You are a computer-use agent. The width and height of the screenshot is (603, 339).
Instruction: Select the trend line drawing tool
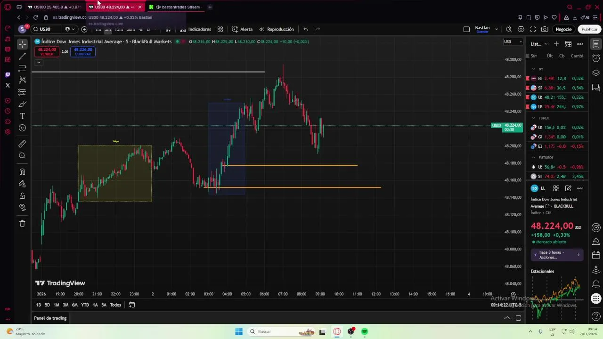pos(22,56)
